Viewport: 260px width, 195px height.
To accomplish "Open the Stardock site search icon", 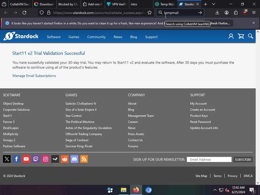I will pyautogui.click(x=251, y=36).
